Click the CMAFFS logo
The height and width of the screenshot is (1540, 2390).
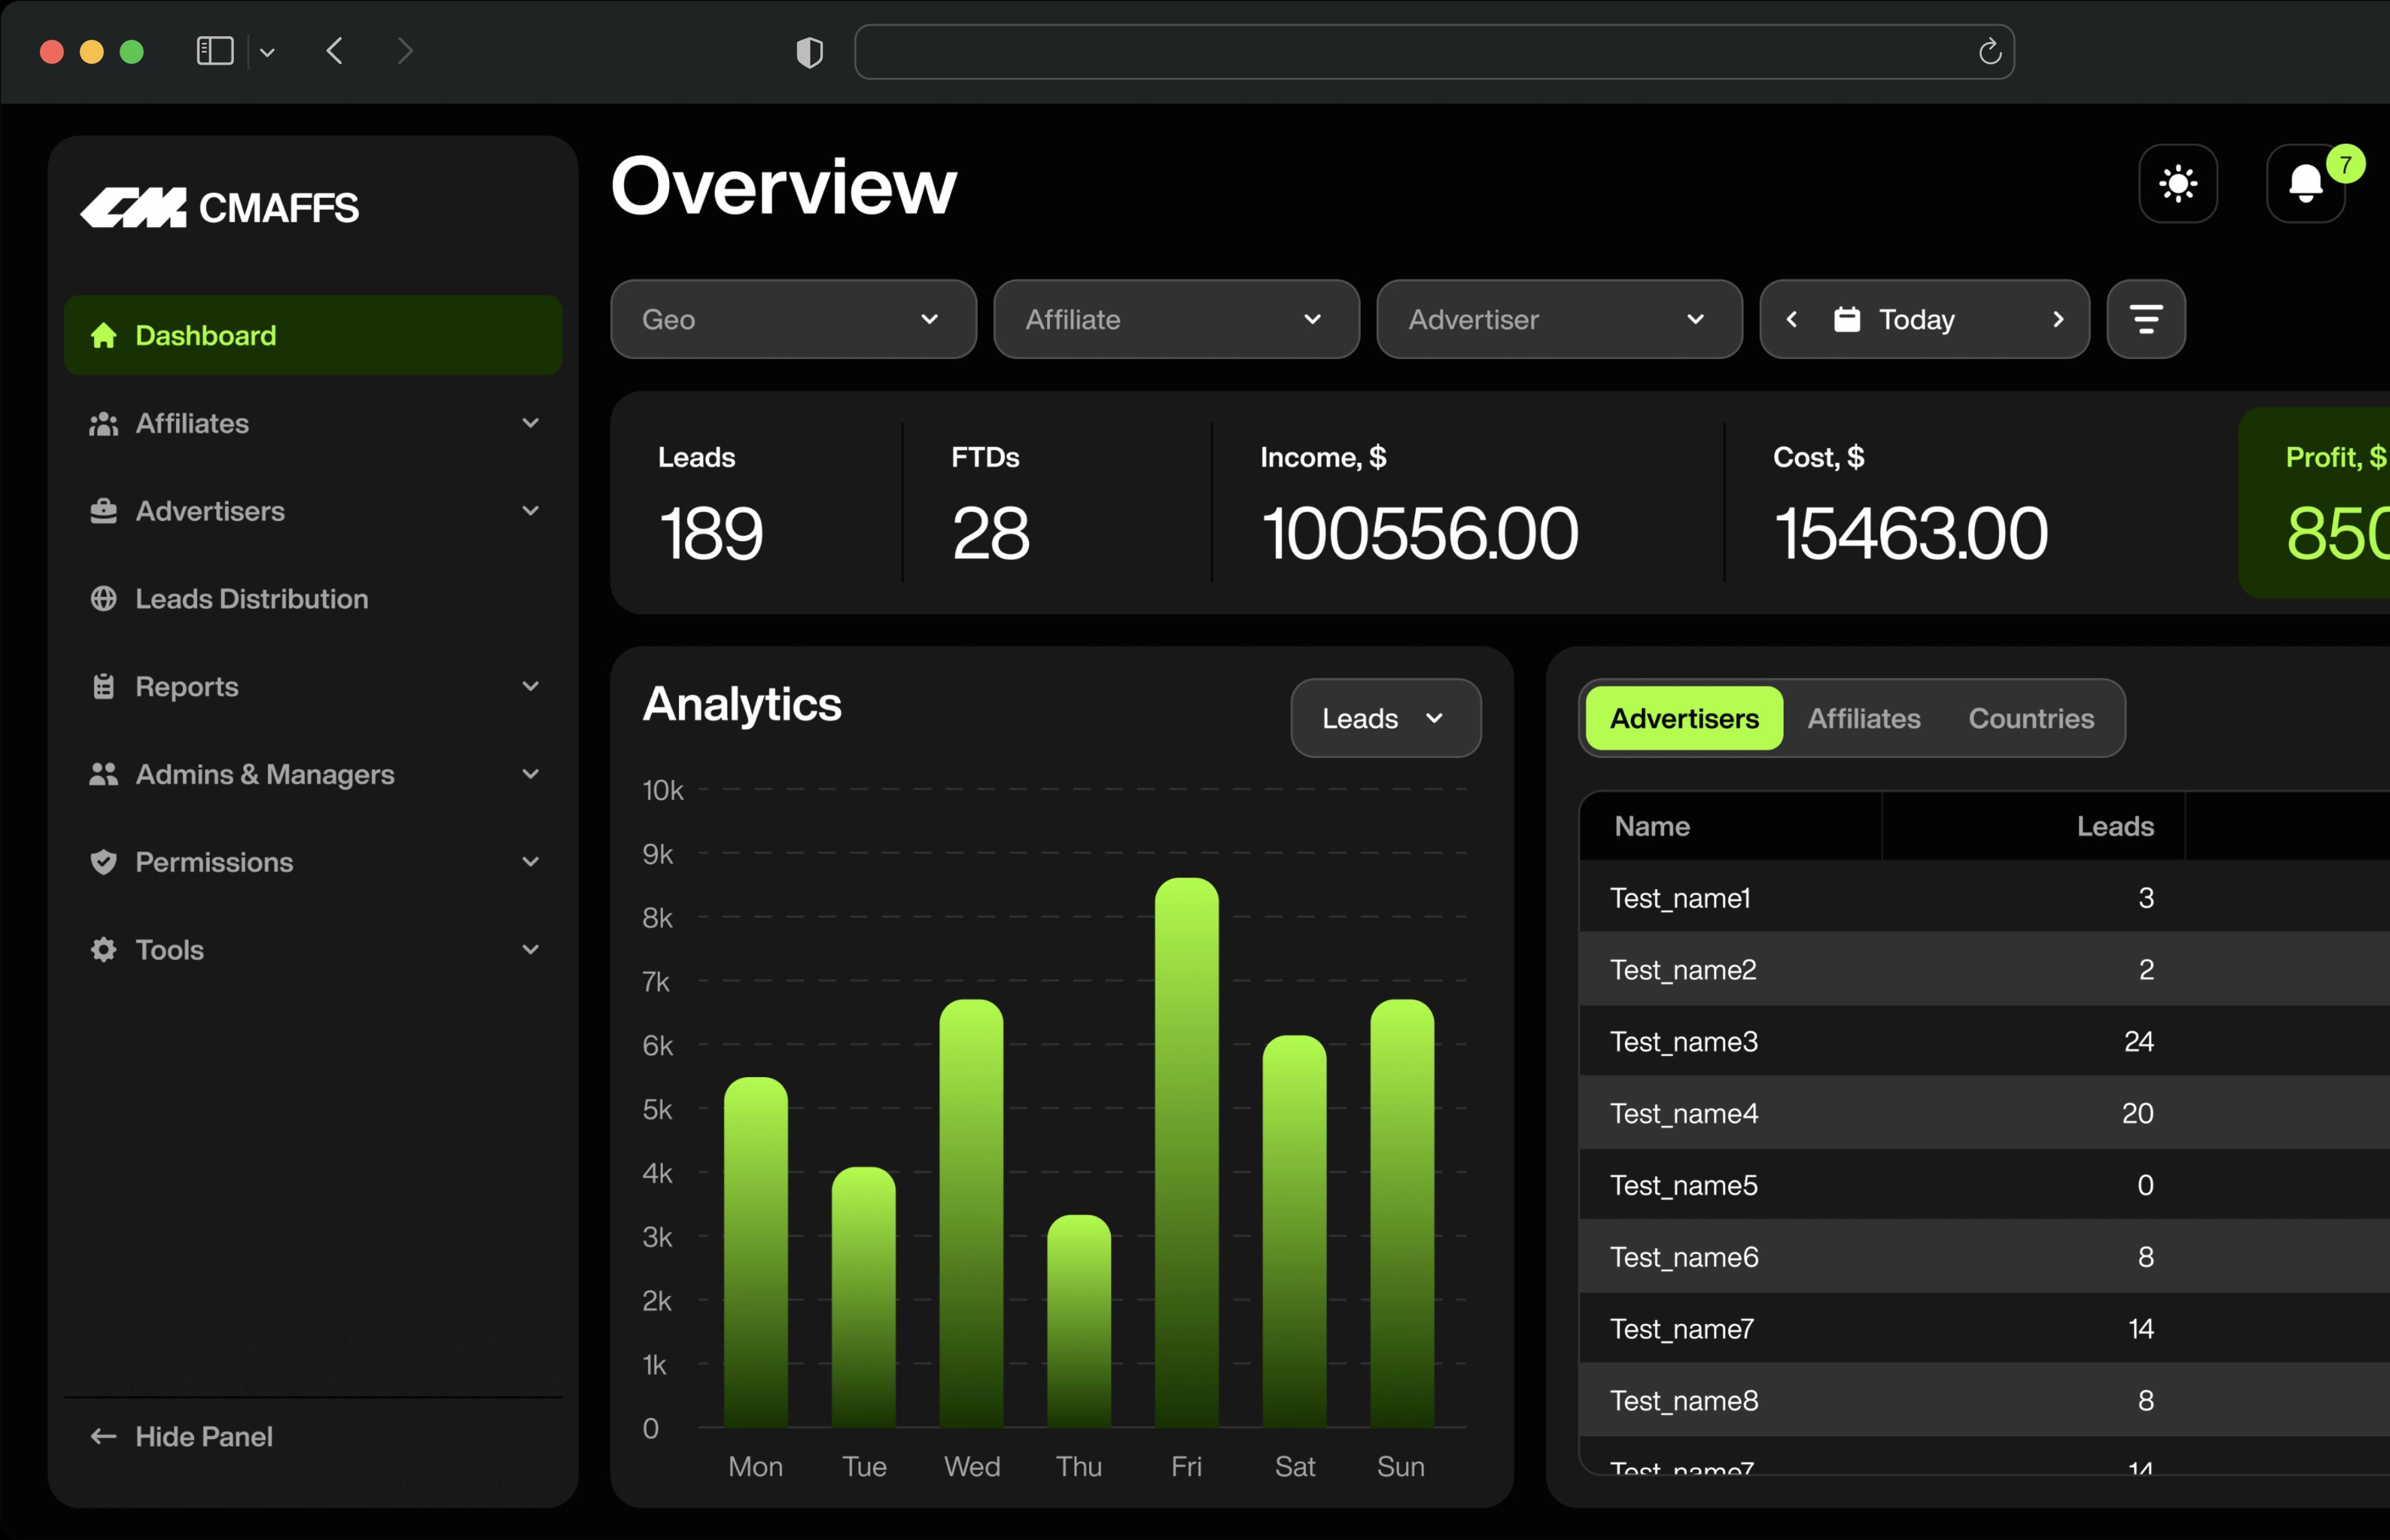[219, 207]
